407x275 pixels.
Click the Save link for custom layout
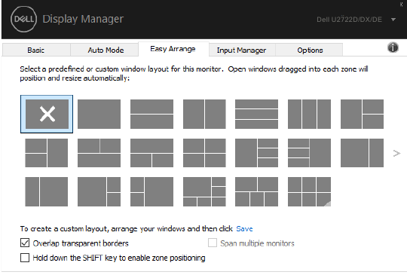coord(244,228)
